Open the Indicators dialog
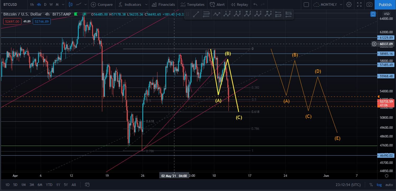This screenshot has width=396, height=191. point(130,4)
